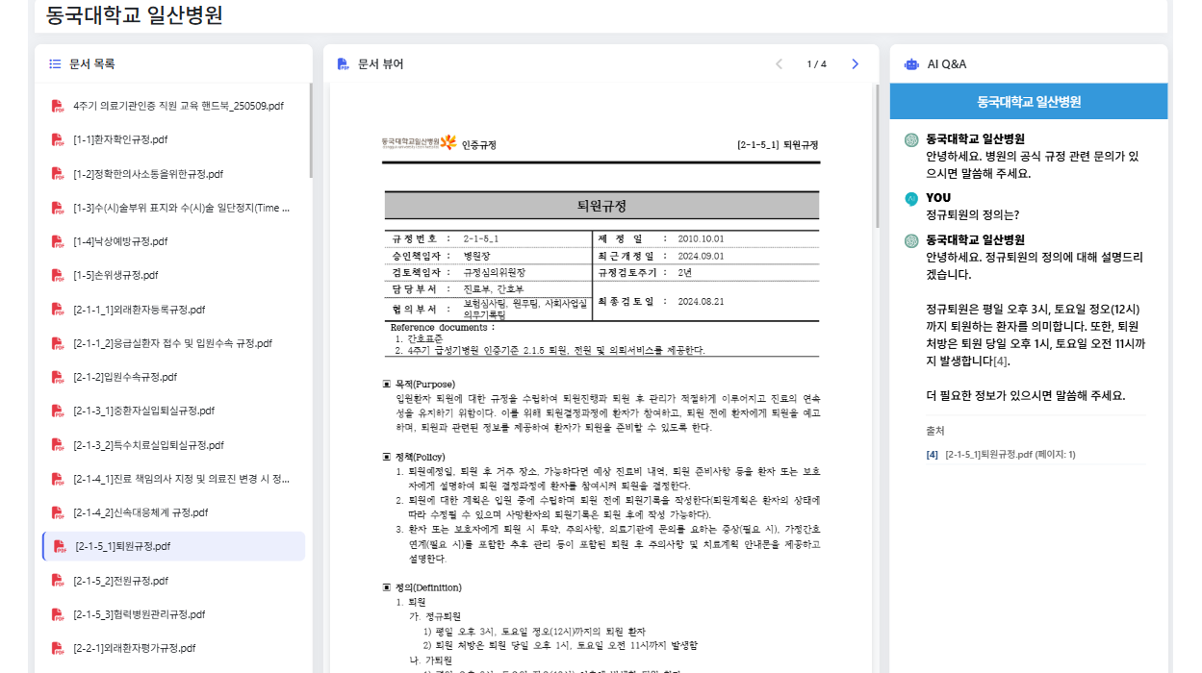
Task: Open [2-1-5_3]협력병원관리규정.pdf document
Action: coord(140,614)
